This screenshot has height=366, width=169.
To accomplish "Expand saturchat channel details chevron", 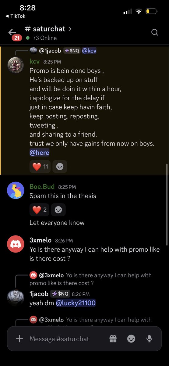I will (x=70, y=29).
